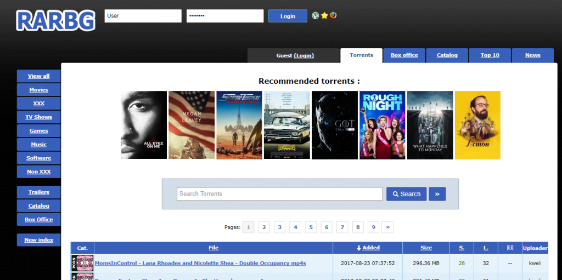
Task: Click the RARBG logo
Action: click(x=55, y=20)
